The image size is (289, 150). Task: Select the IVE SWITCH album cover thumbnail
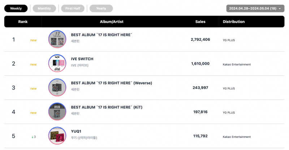coord(57,63)
